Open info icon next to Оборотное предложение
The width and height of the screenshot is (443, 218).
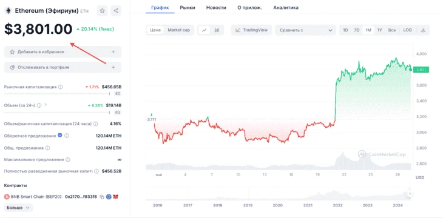pyautogui.click(x=67, y=136)
